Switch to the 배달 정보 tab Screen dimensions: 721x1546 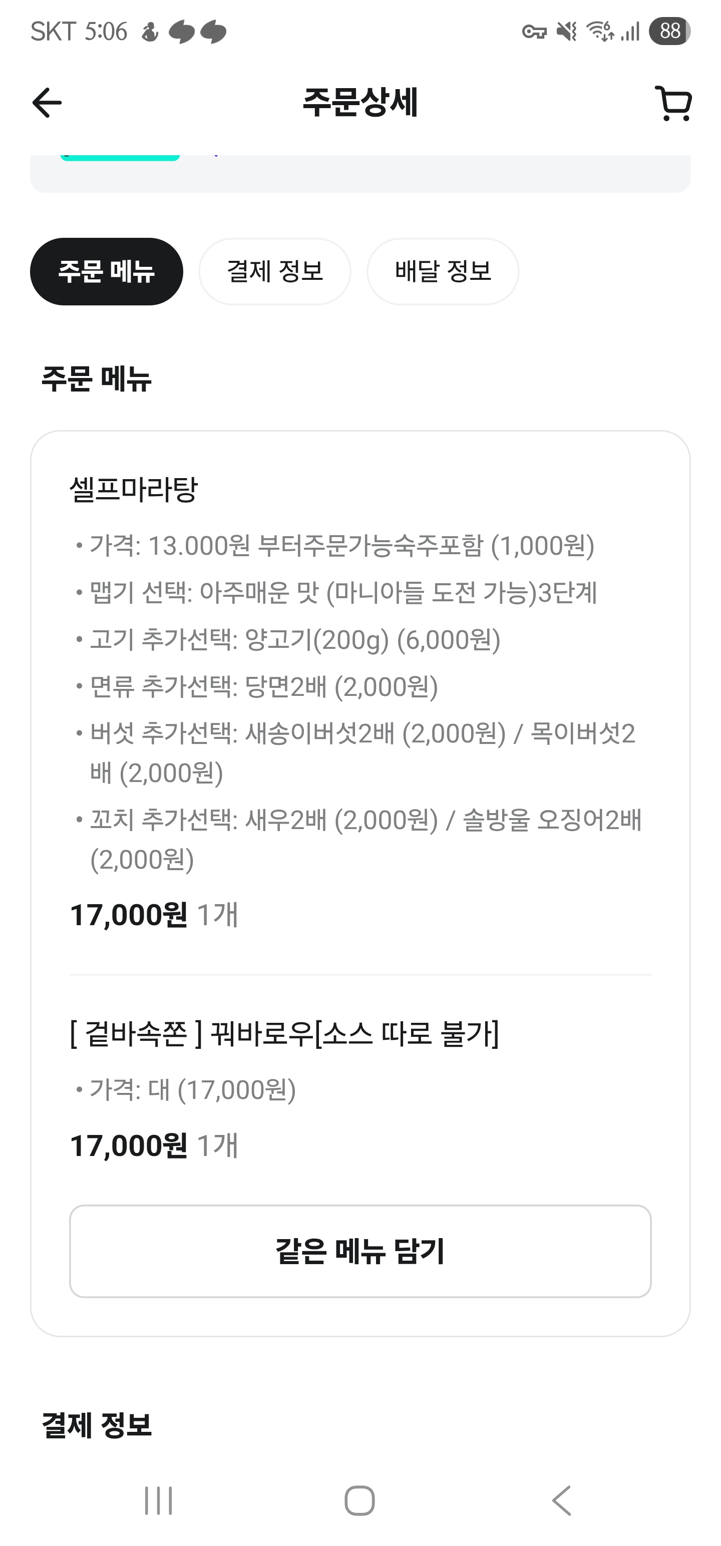point(443,271)
